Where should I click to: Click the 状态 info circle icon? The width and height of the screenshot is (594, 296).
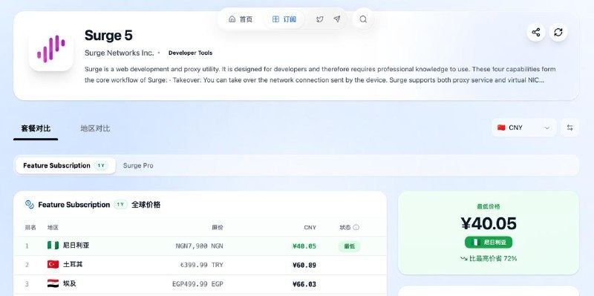[356, 228]
